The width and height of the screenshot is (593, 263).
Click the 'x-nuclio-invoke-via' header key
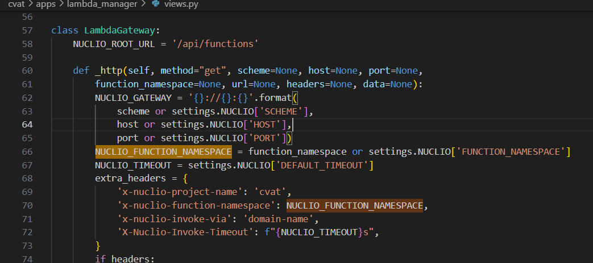(x=174, y=219)
